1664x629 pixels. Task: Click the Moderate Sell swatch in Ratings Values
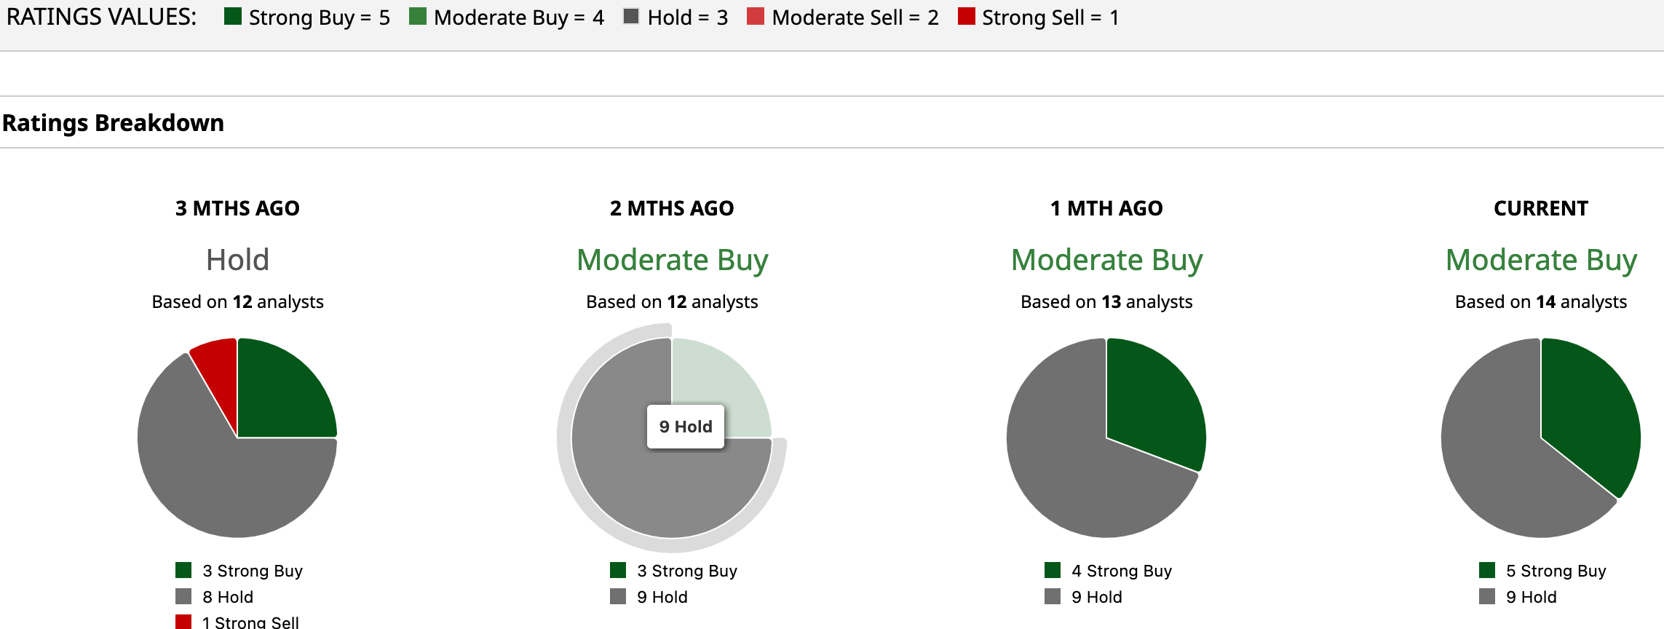pyautogui.click(x=756, y=17)
